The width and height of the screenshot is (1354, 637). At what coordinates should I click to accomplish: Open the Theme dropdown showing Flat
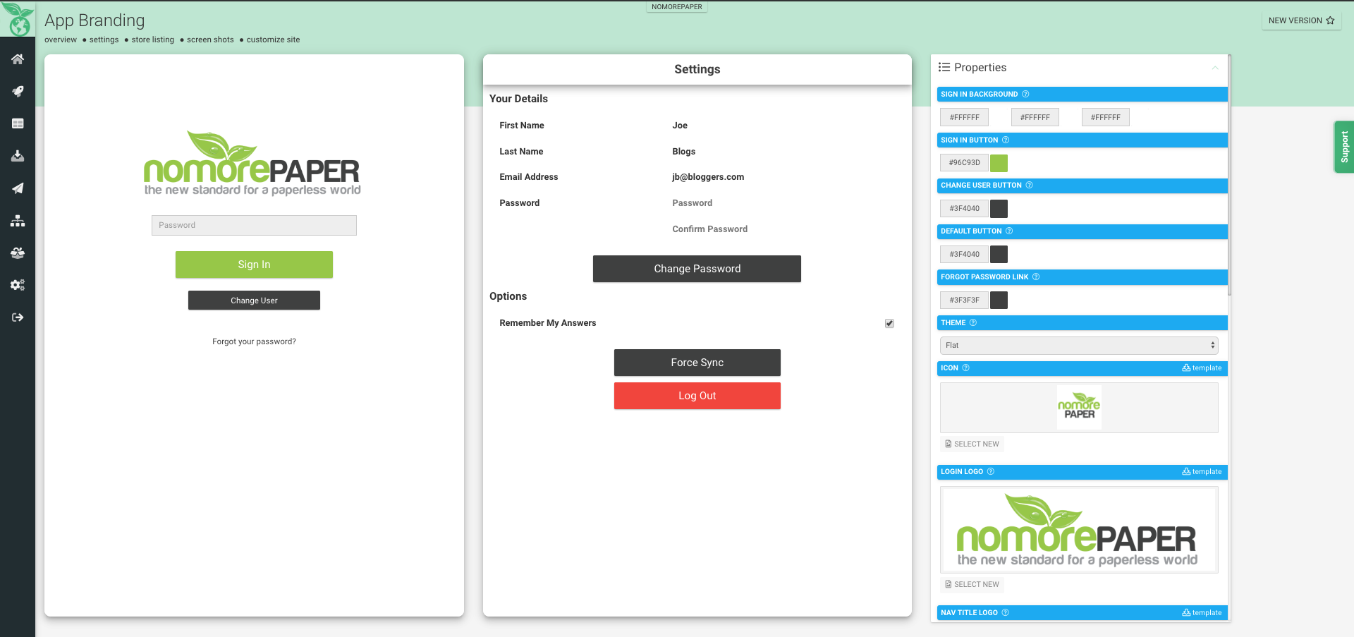point(1079,345)
